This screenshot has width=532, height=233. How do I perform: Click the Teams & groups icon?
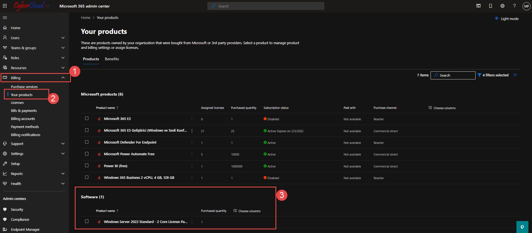click(x=5, y=47)
